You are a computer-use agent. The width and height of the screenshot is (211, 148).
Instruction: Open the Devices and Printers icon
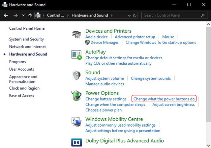click(76, 34)
